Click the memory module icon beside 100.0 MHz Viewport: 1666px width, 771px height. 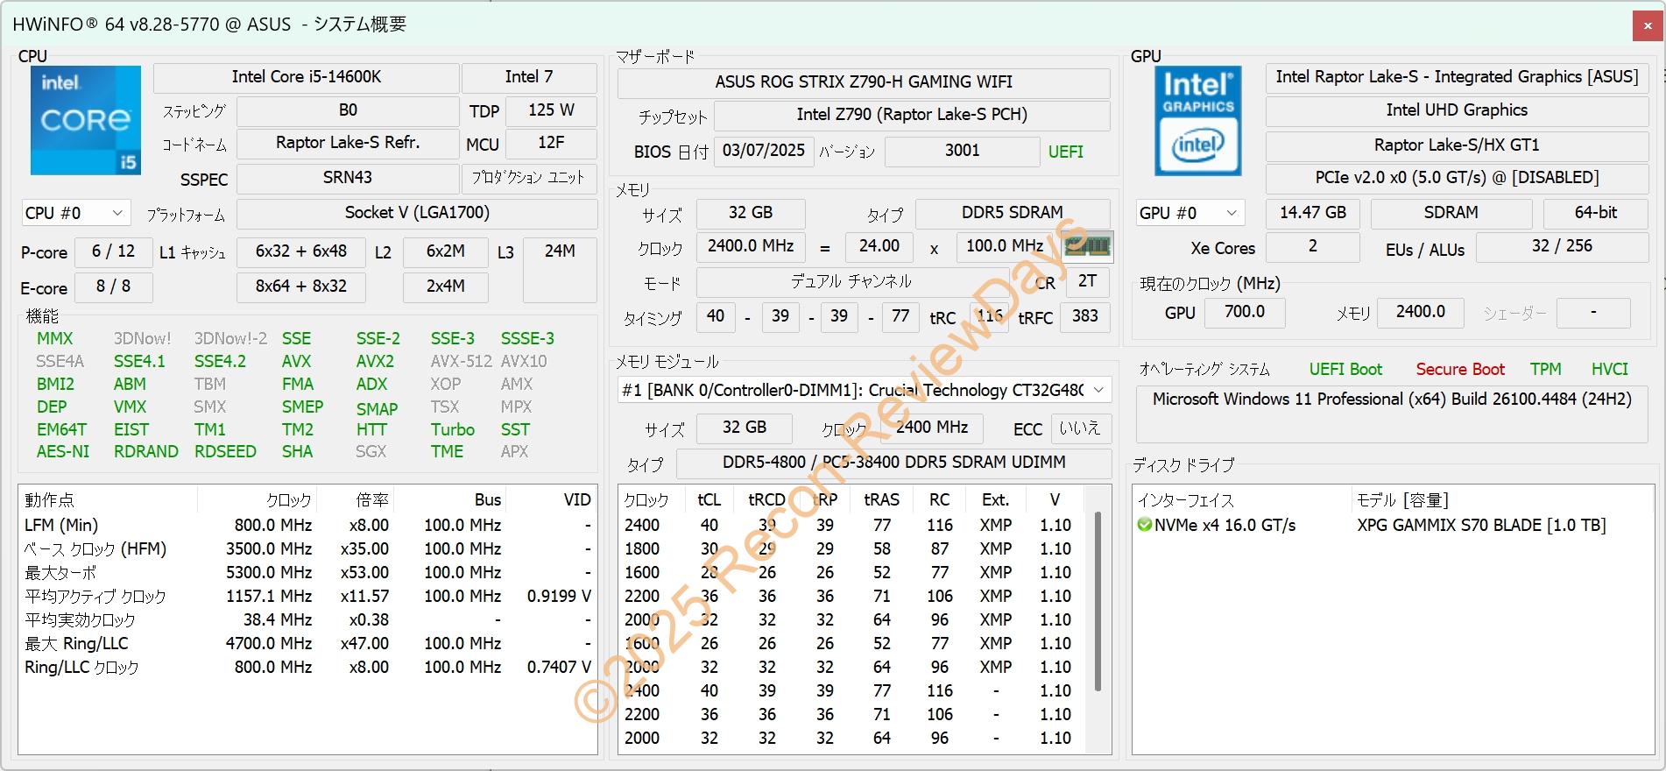coord(1088,247)
